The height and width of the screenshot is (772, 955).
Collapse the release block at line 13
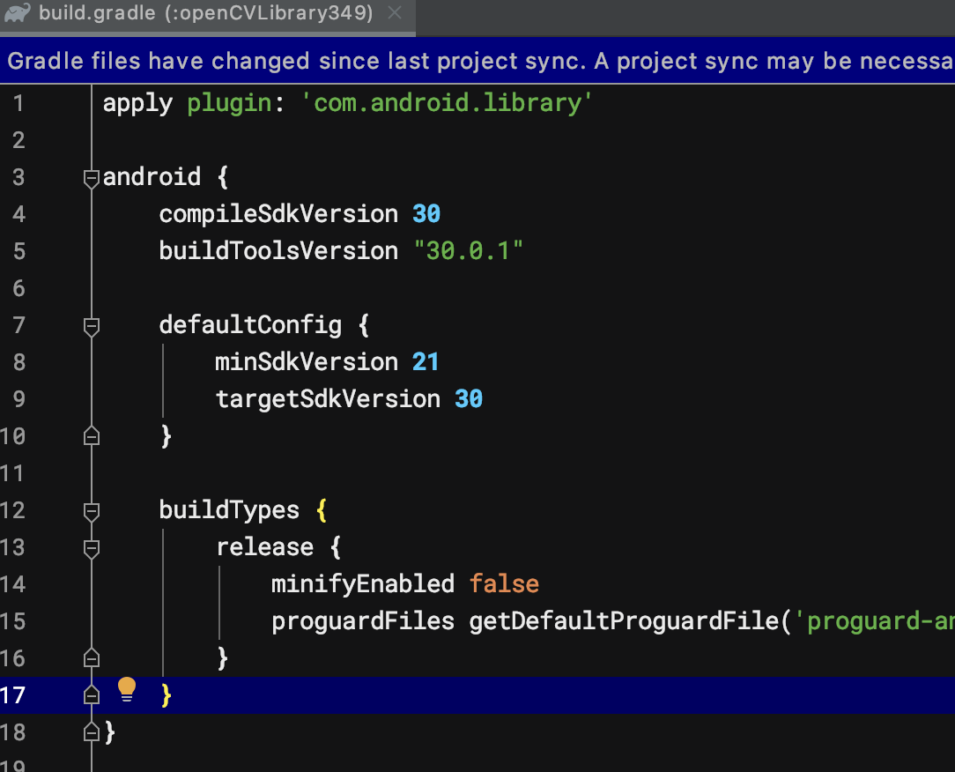pyautogui.click(x=92, y=548)
